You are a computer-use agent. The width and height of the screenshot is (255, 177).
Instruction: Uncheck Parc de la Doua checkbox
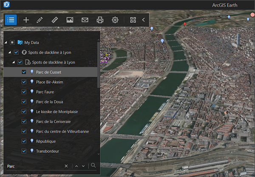click(x=24, y=101)
